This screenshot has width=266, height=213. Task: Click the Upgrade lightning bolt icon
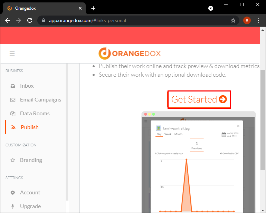pos(13,206)
